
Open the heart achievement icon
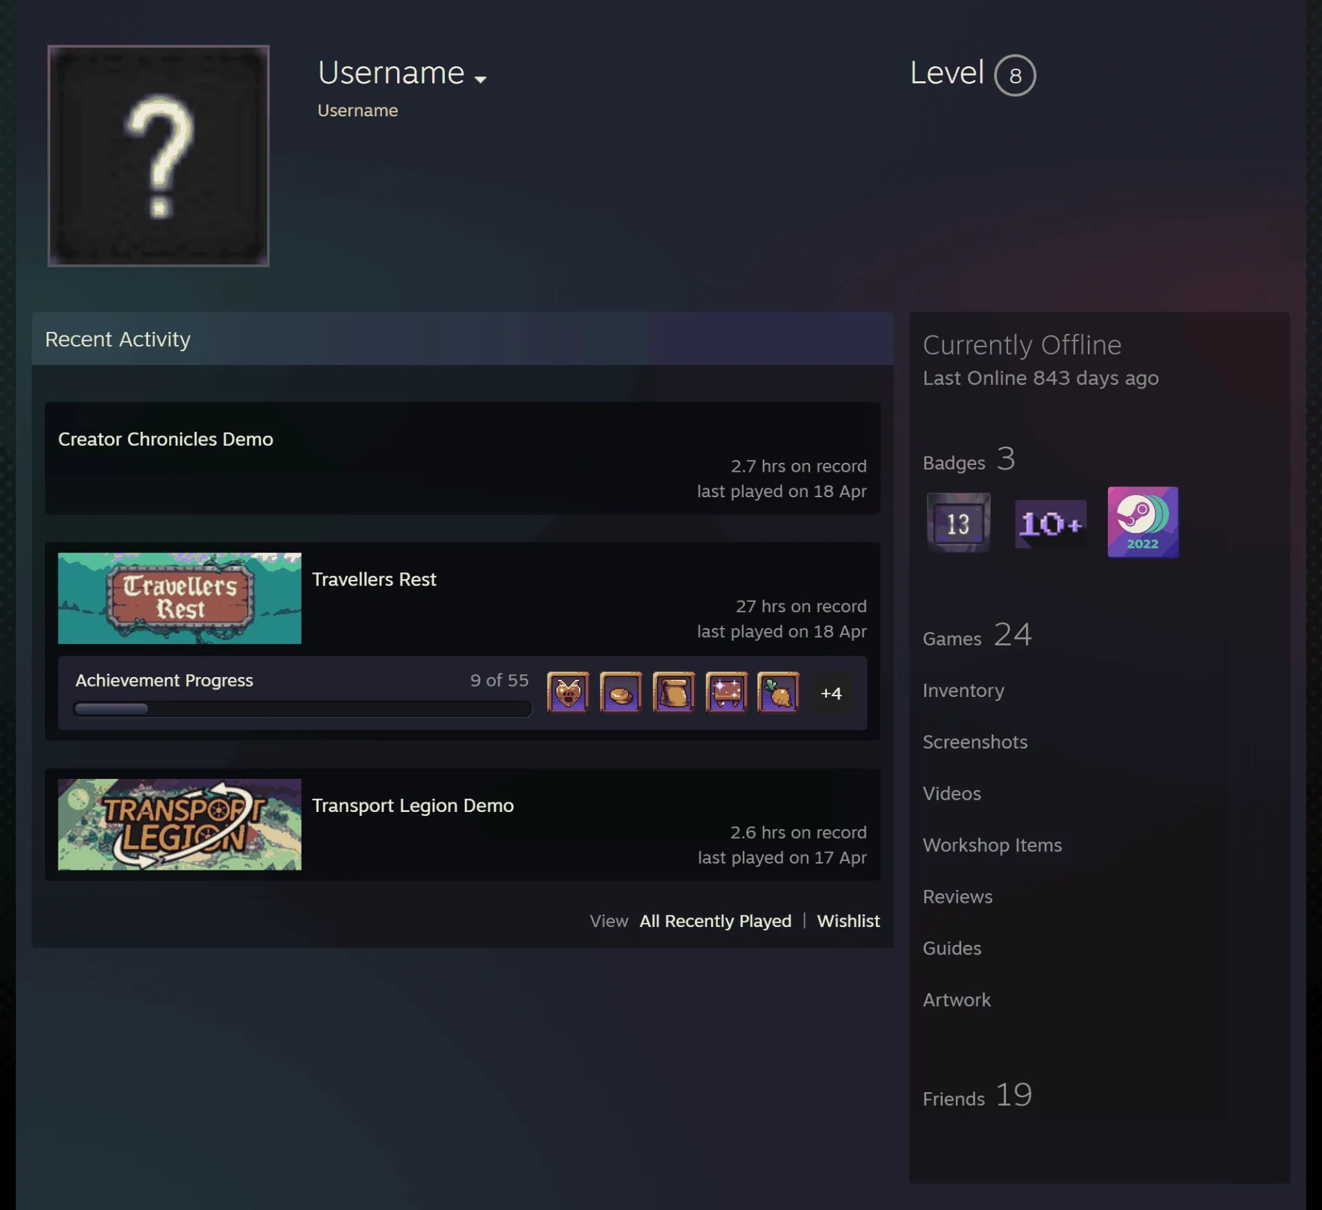[x=568, y=692]
